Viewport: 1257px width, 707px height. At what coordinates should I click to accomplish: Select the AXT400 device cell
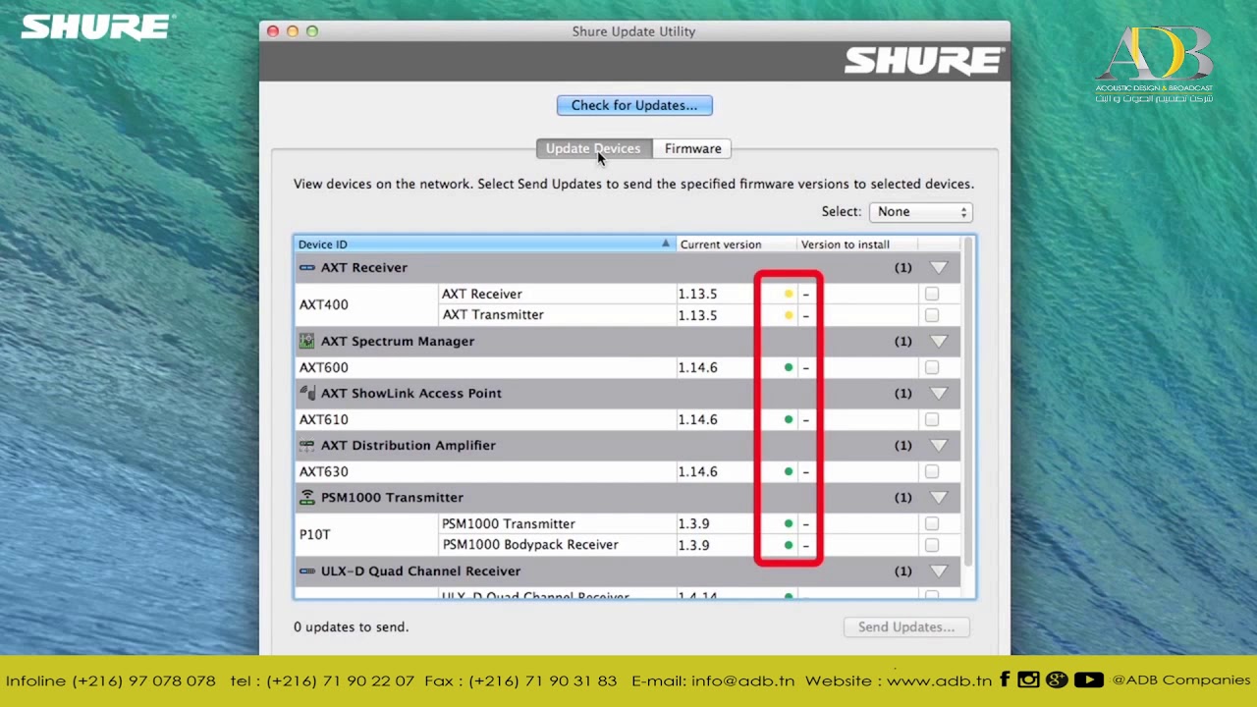click(x=365, y=304)
